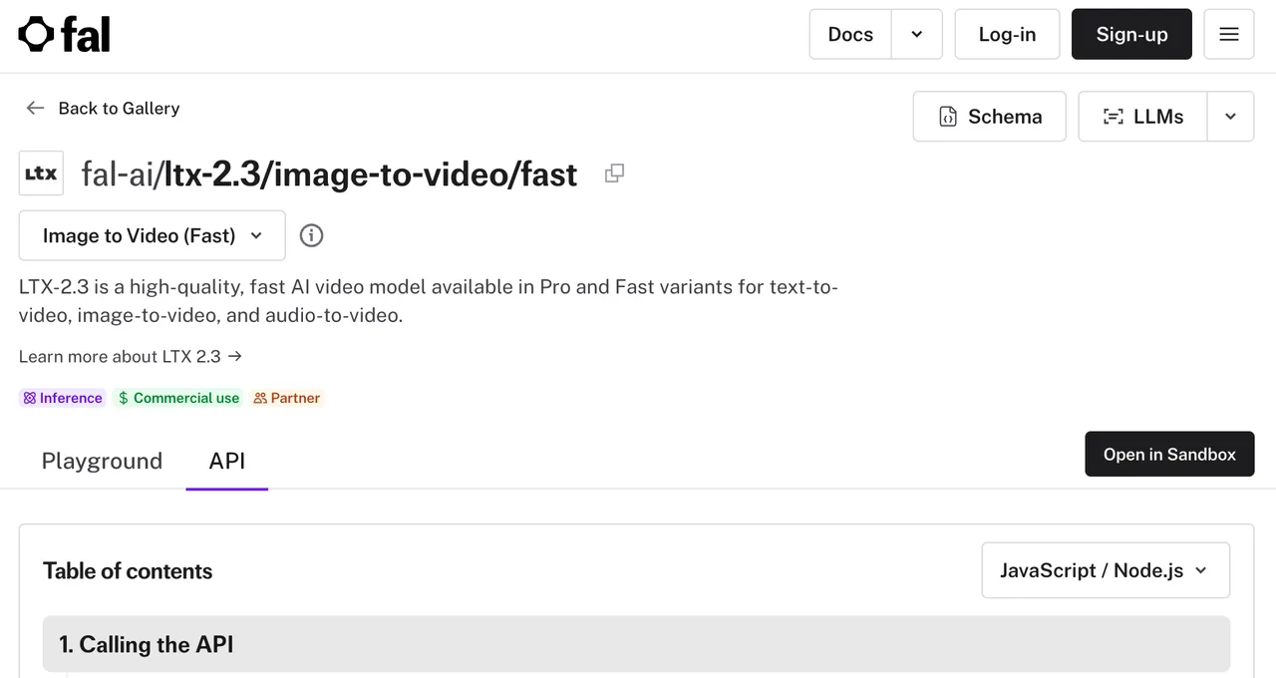Viewport: 1276px width, 678px height.
Task: Click the Partner tag badge
Action: (x=286, y=398)
